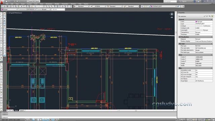Select the Rotate tool
Screen dimensions: 215x121
[x=4, y=28]
